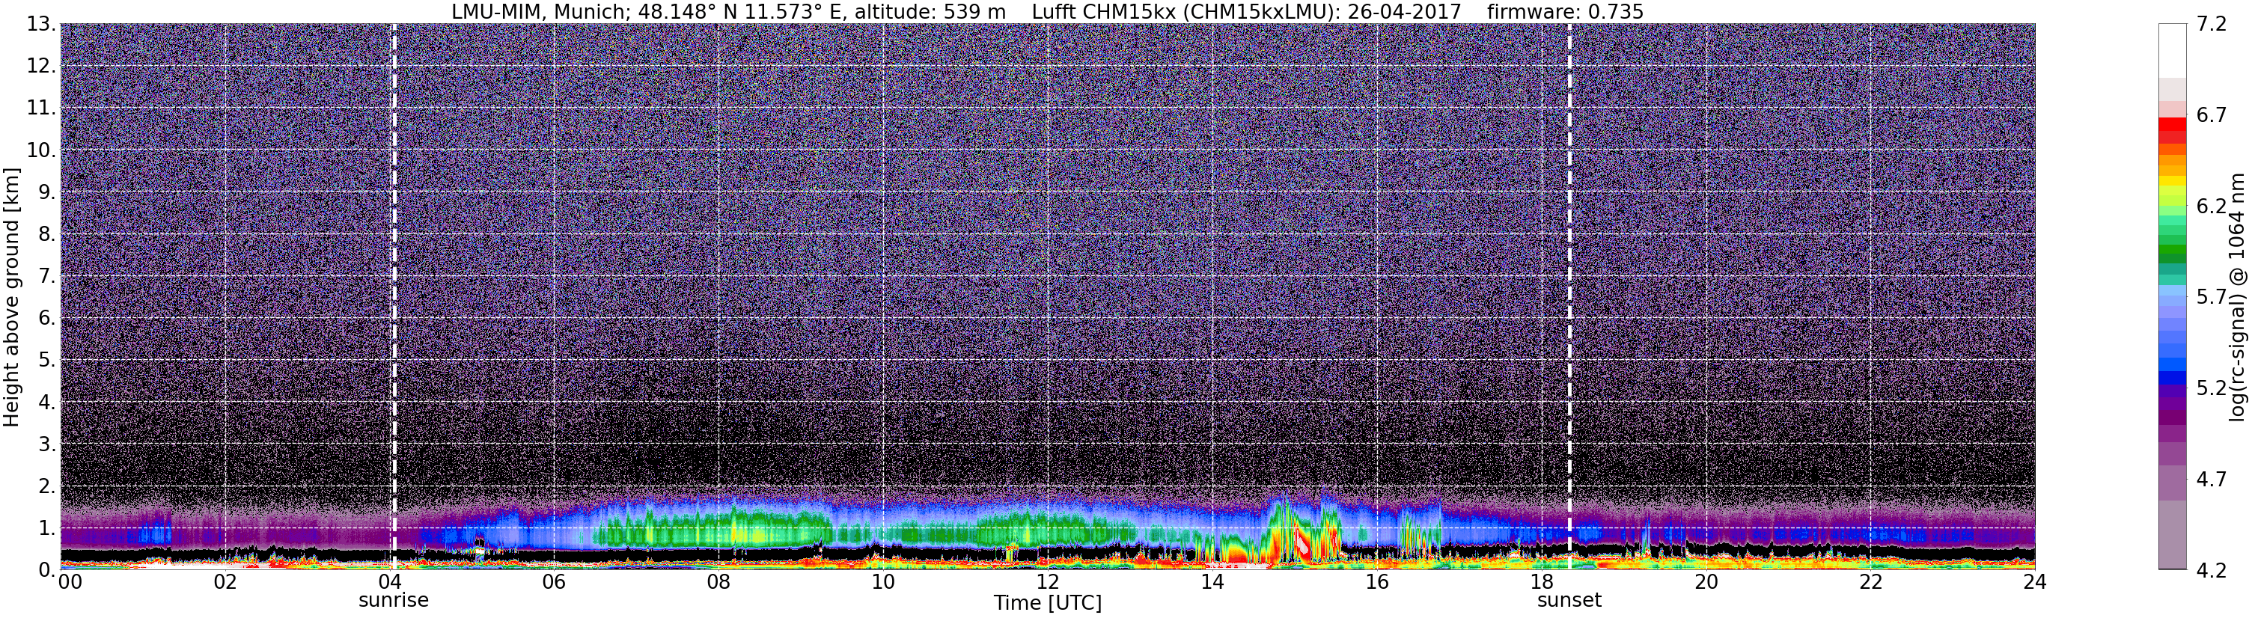Click the '12.' height axis tick label

pos(41,67)
